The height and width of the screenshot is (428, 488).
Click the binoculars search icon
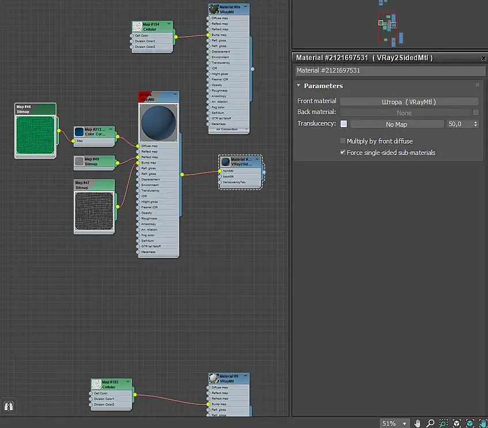click(x=9, y=407)
